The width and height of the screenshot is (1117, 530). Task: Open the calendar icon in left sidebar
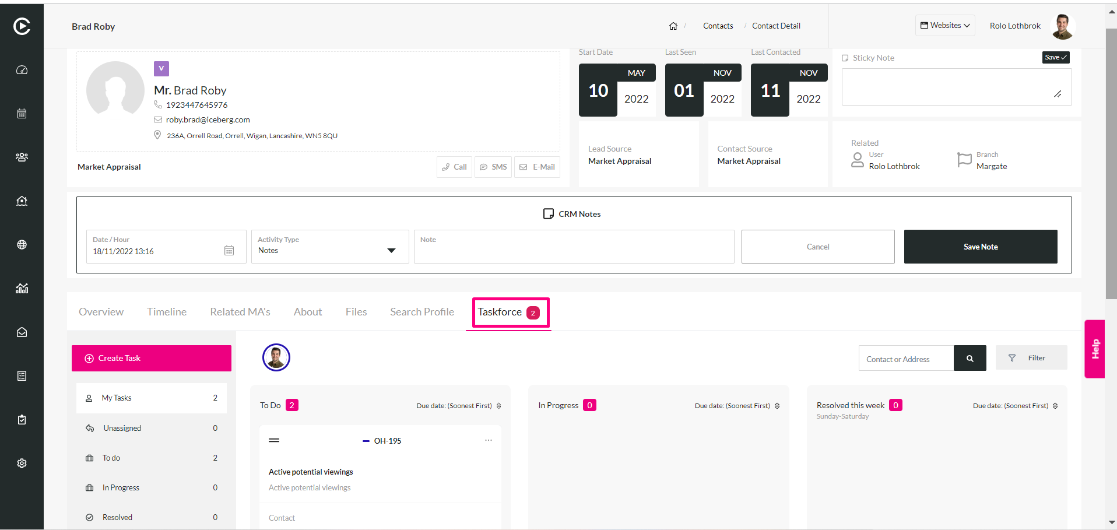(22, 114)
